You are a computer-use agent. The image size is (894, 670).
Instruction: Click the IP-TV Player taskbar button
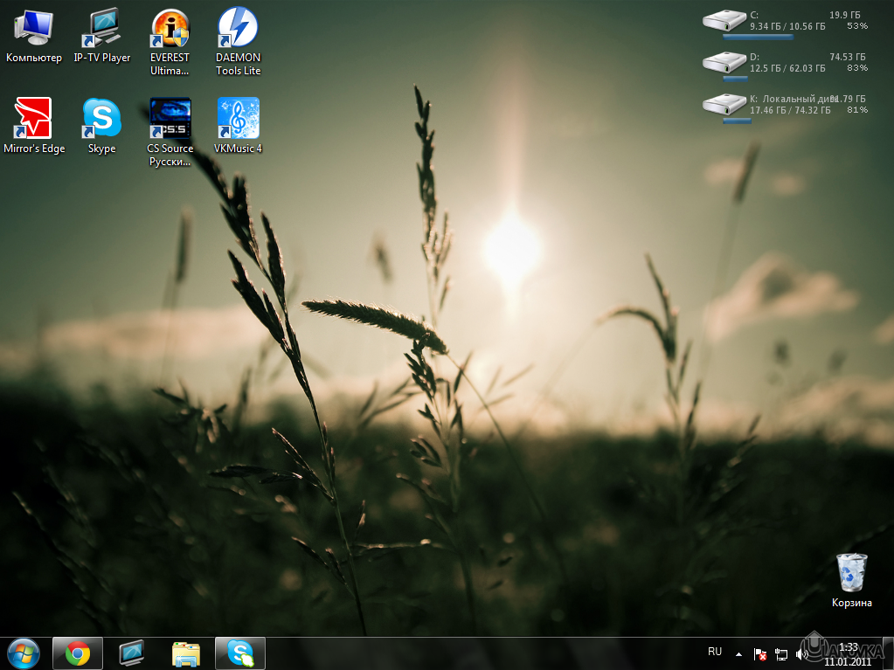click(132, 653)
